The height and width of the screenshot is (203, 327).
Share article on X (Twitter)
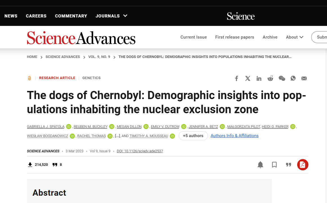tap(248, 79)
